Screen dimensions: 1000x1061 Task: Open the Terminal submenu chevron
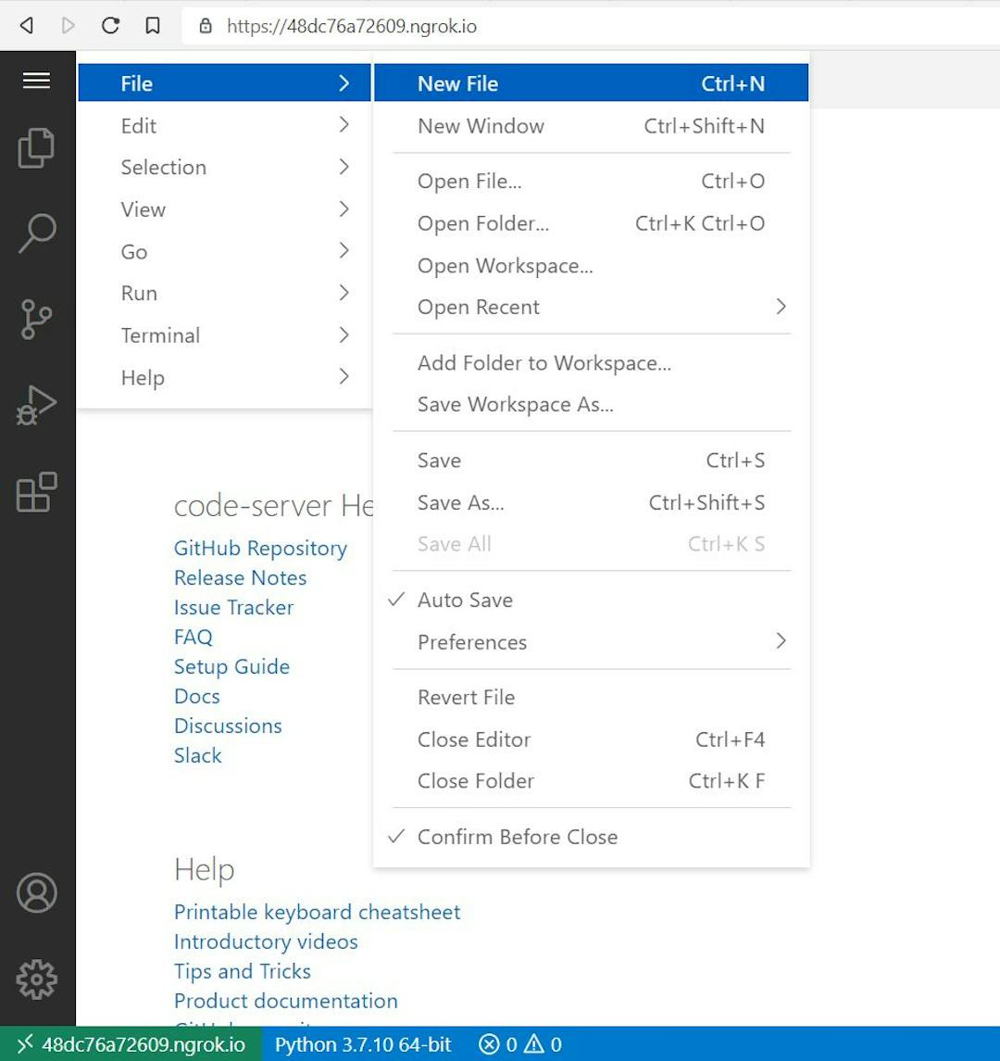pyautogui.click(x=344, y=335)
